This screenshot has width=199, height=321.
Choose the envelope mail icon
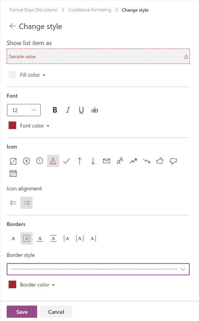107,161
